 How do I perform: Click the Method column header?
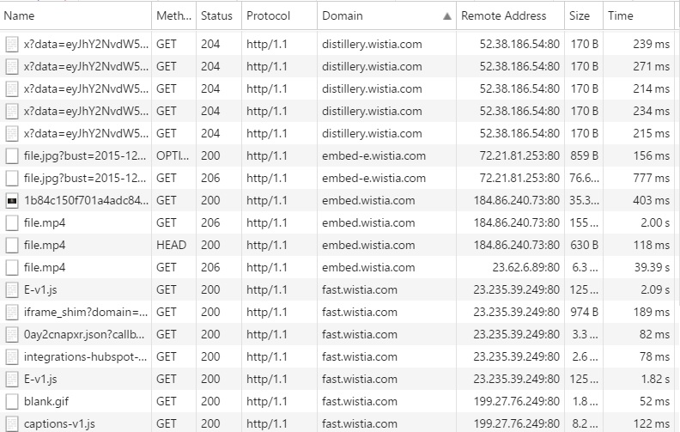tap(174, 15)
